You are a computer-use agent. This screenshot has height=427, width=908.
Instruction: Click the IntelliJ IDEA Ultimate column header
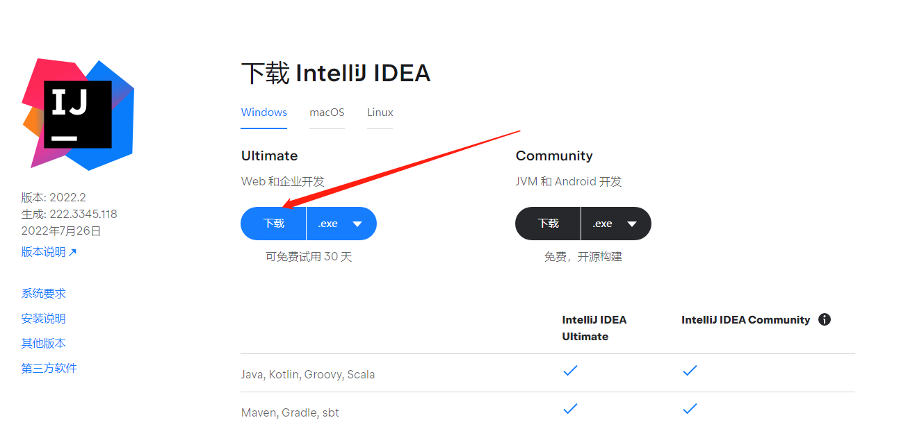594,328
